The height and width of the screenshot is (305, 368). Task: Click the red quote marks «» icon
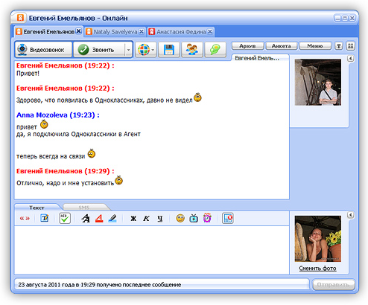[25, 219]
